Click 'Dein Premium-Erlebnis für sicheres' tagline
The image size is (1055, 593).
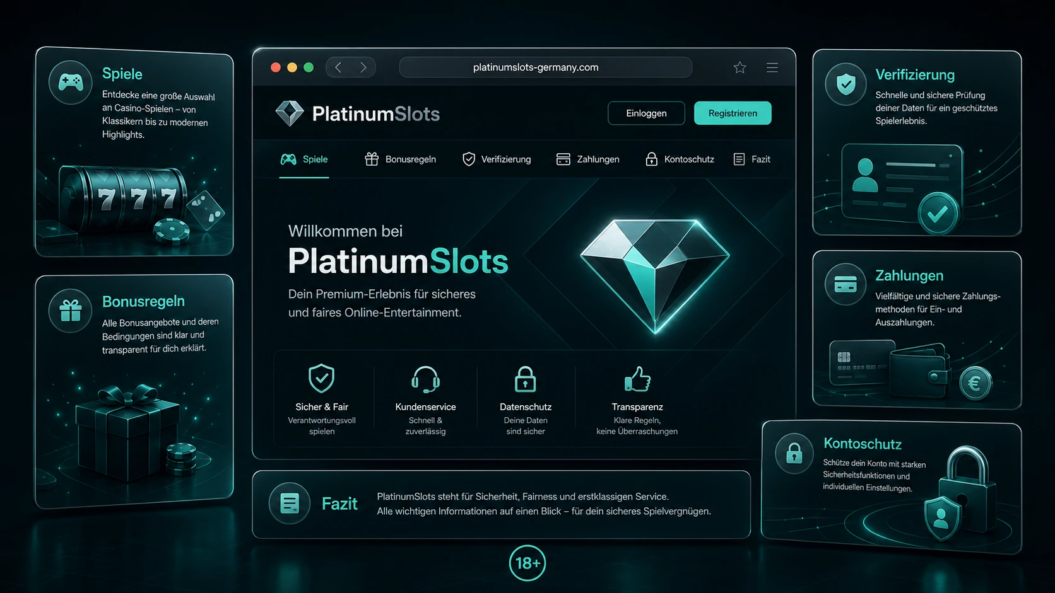pos(382,294)
